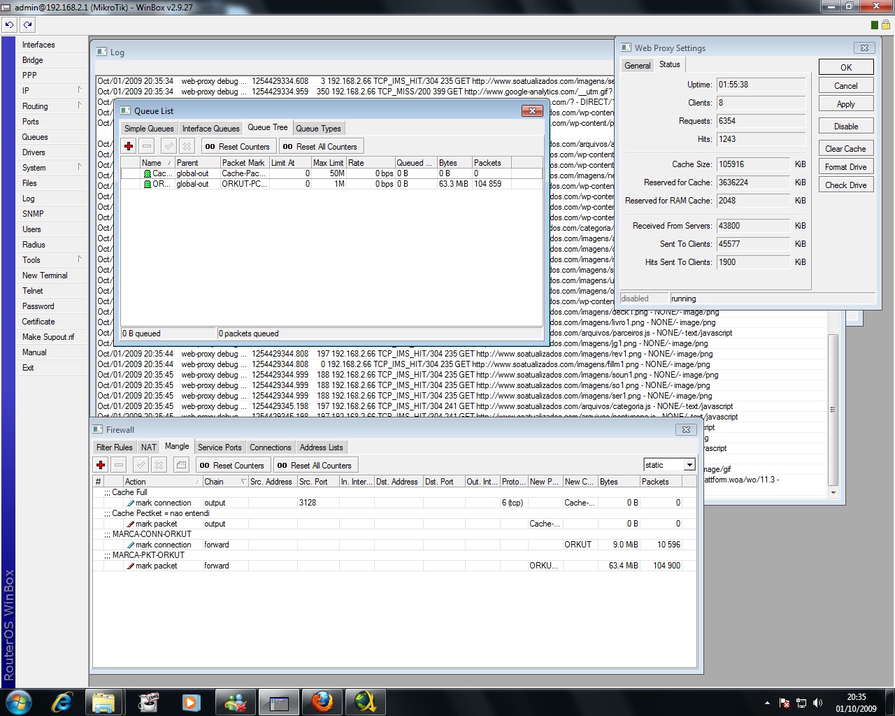
Task: Enable the selected queue with checkmark button
Action: pos(168,146)
